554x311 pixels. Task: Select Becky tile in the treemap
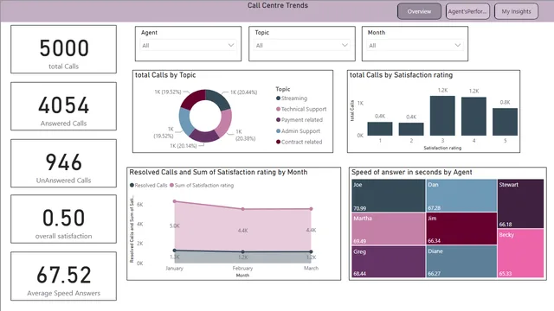pyautogui.click(x=520, y=253)
